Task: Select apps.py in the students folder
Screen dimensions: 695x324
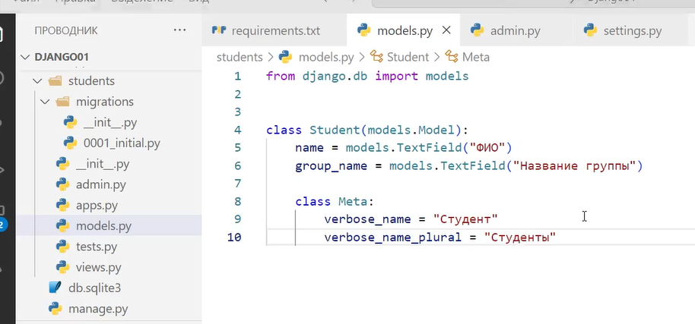Action: tap(95, 205)
